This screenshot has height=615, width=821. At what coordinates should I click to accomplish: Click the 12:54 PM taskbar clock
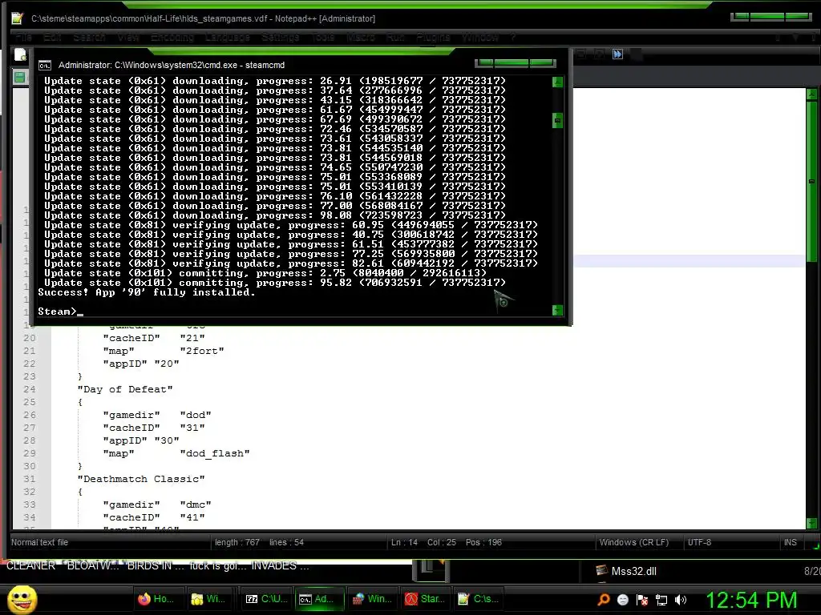751,600
